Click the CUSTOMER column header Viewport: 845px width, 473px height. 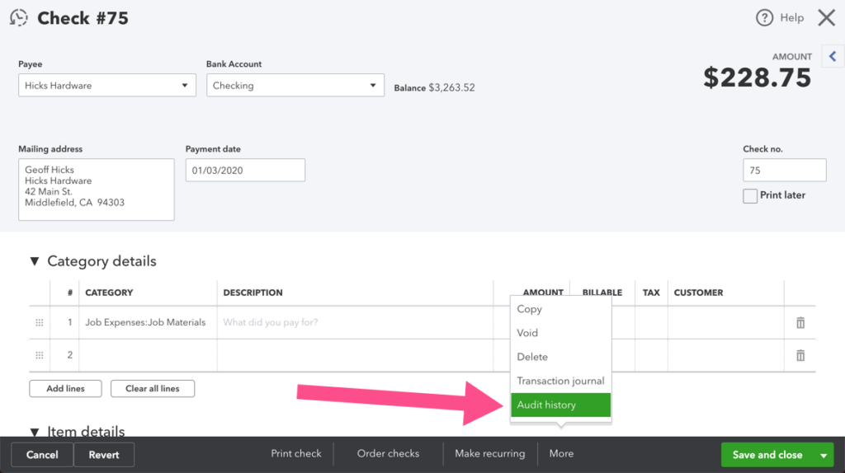point(698,293)
